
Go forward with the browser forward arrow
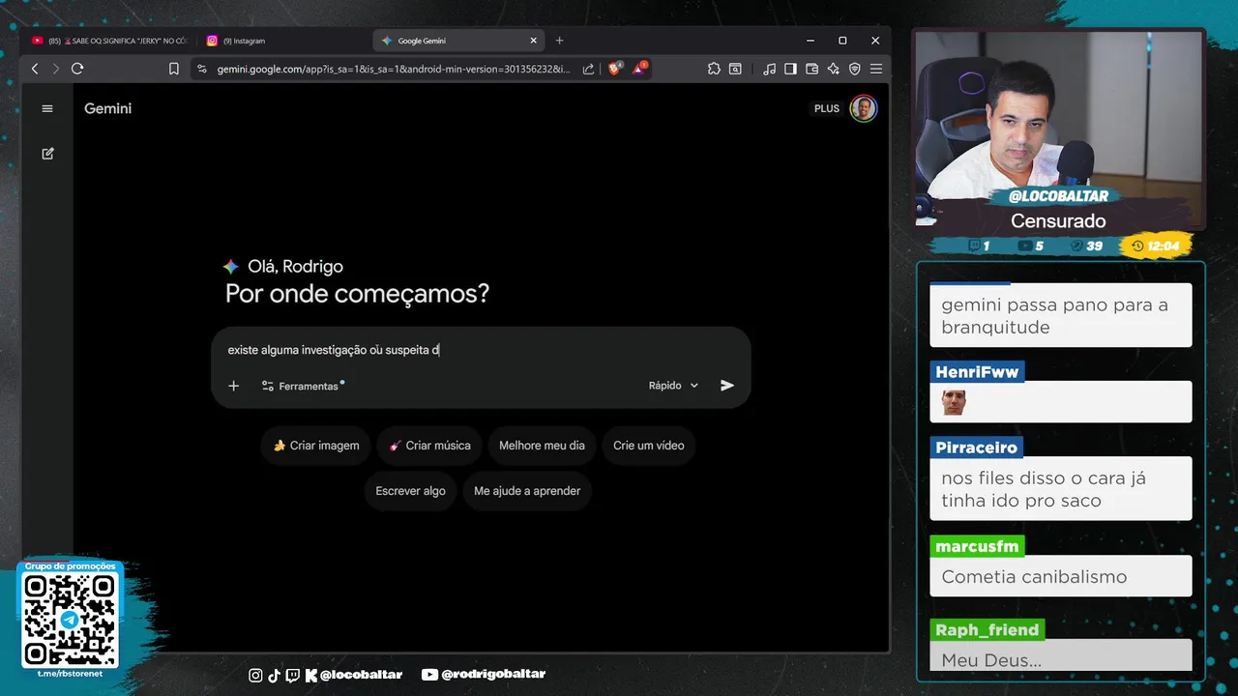55,69
